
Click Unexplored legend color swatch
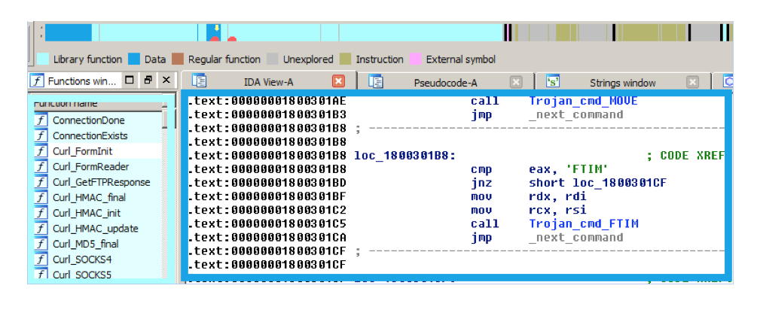pyautogui.click(x=273, y=59)
